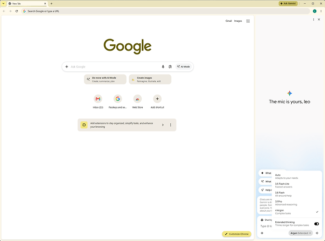
Task: Click the browser back arrow
Action: [x=4, y=11]
